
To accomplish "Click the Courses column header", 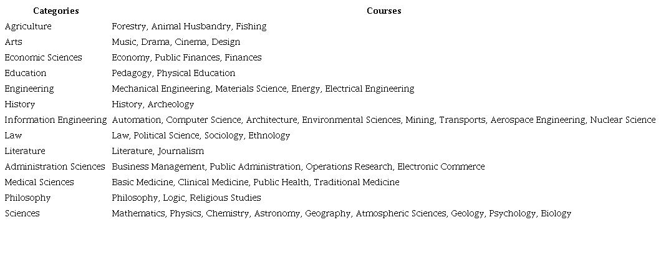I will coord(384,11).
